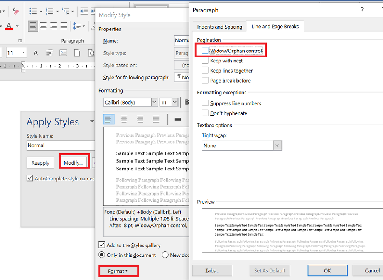Open Style for following paragraph dropdown
383x280 pixels.
click(x=182, y=77)
